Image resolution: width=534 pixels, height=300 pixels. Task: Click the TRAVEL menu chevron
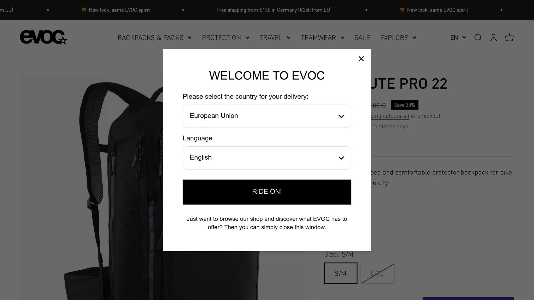tap(289, 38)
